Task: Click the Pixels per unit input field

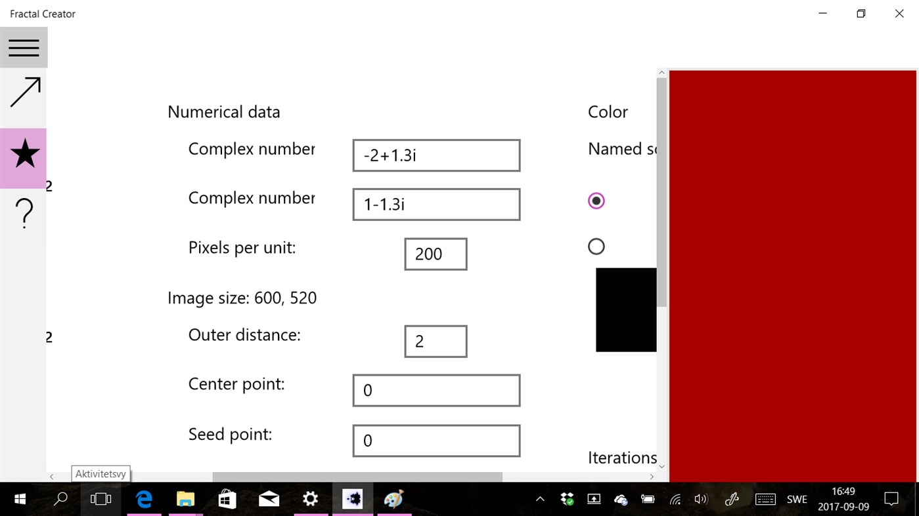Action: click(435, 254)
